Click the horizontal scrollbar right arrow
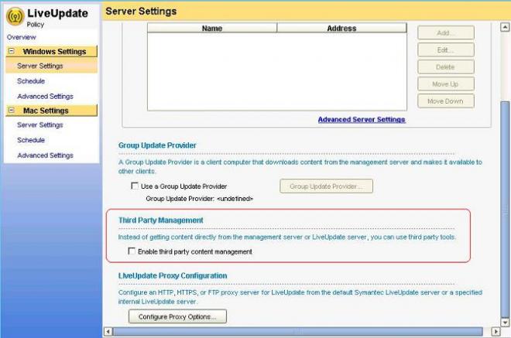Viewport: 511px width, 338px height. click(496, 332)
